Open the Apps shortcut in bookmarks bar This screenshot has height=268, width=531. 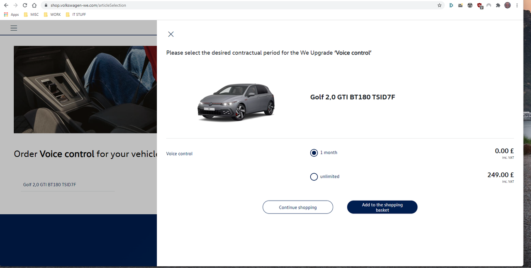11,14
